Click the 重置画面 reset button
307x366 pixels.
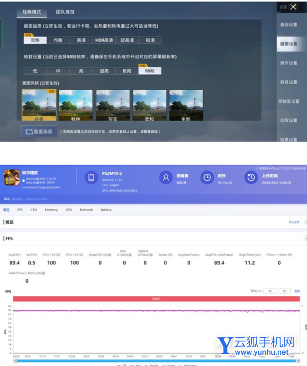[x=39, y=132]
